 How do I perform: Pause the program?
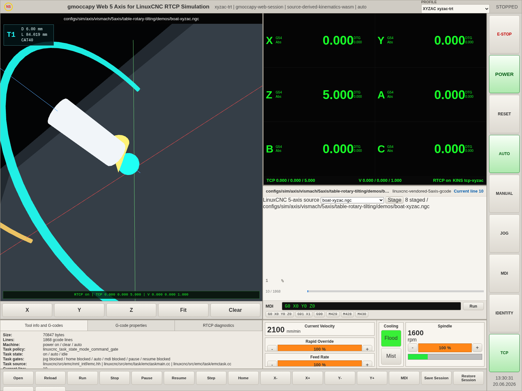(147, 378)
